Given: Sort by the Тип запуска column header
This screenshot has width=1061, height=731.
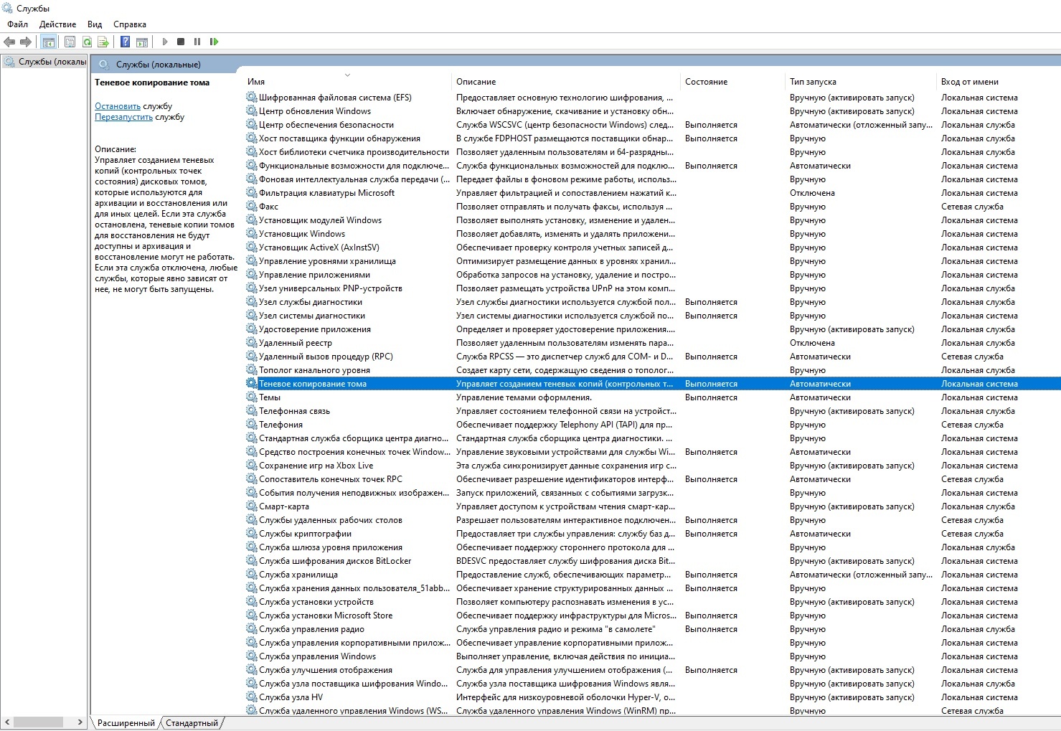Looking at the screenshot, I should pyautogui.click(x=861, y=81).
